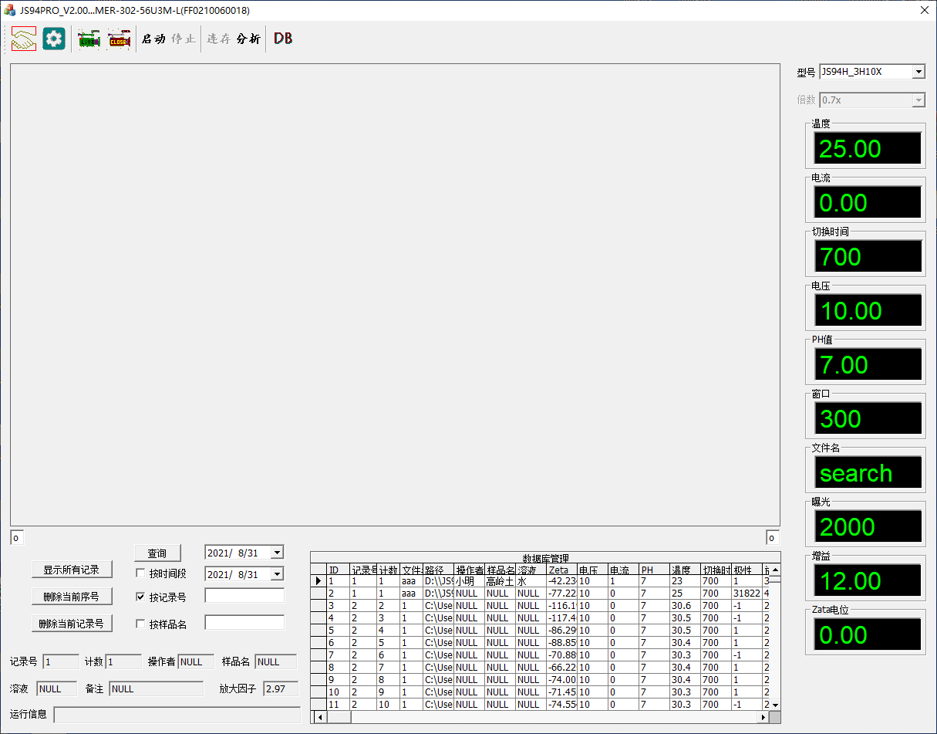Screen dimensions: 937x734
Task: Click the 查询 query button
Action: coord(157,553)
